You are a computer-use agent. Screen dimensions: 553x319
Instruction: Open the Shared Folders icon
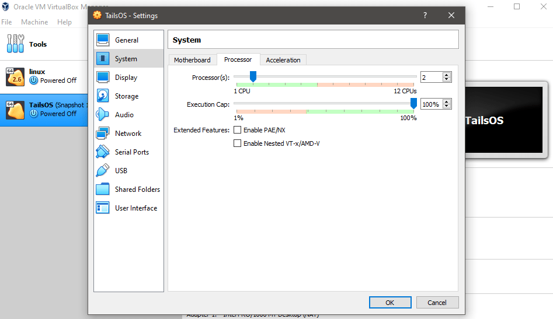[x=103, y=189]
